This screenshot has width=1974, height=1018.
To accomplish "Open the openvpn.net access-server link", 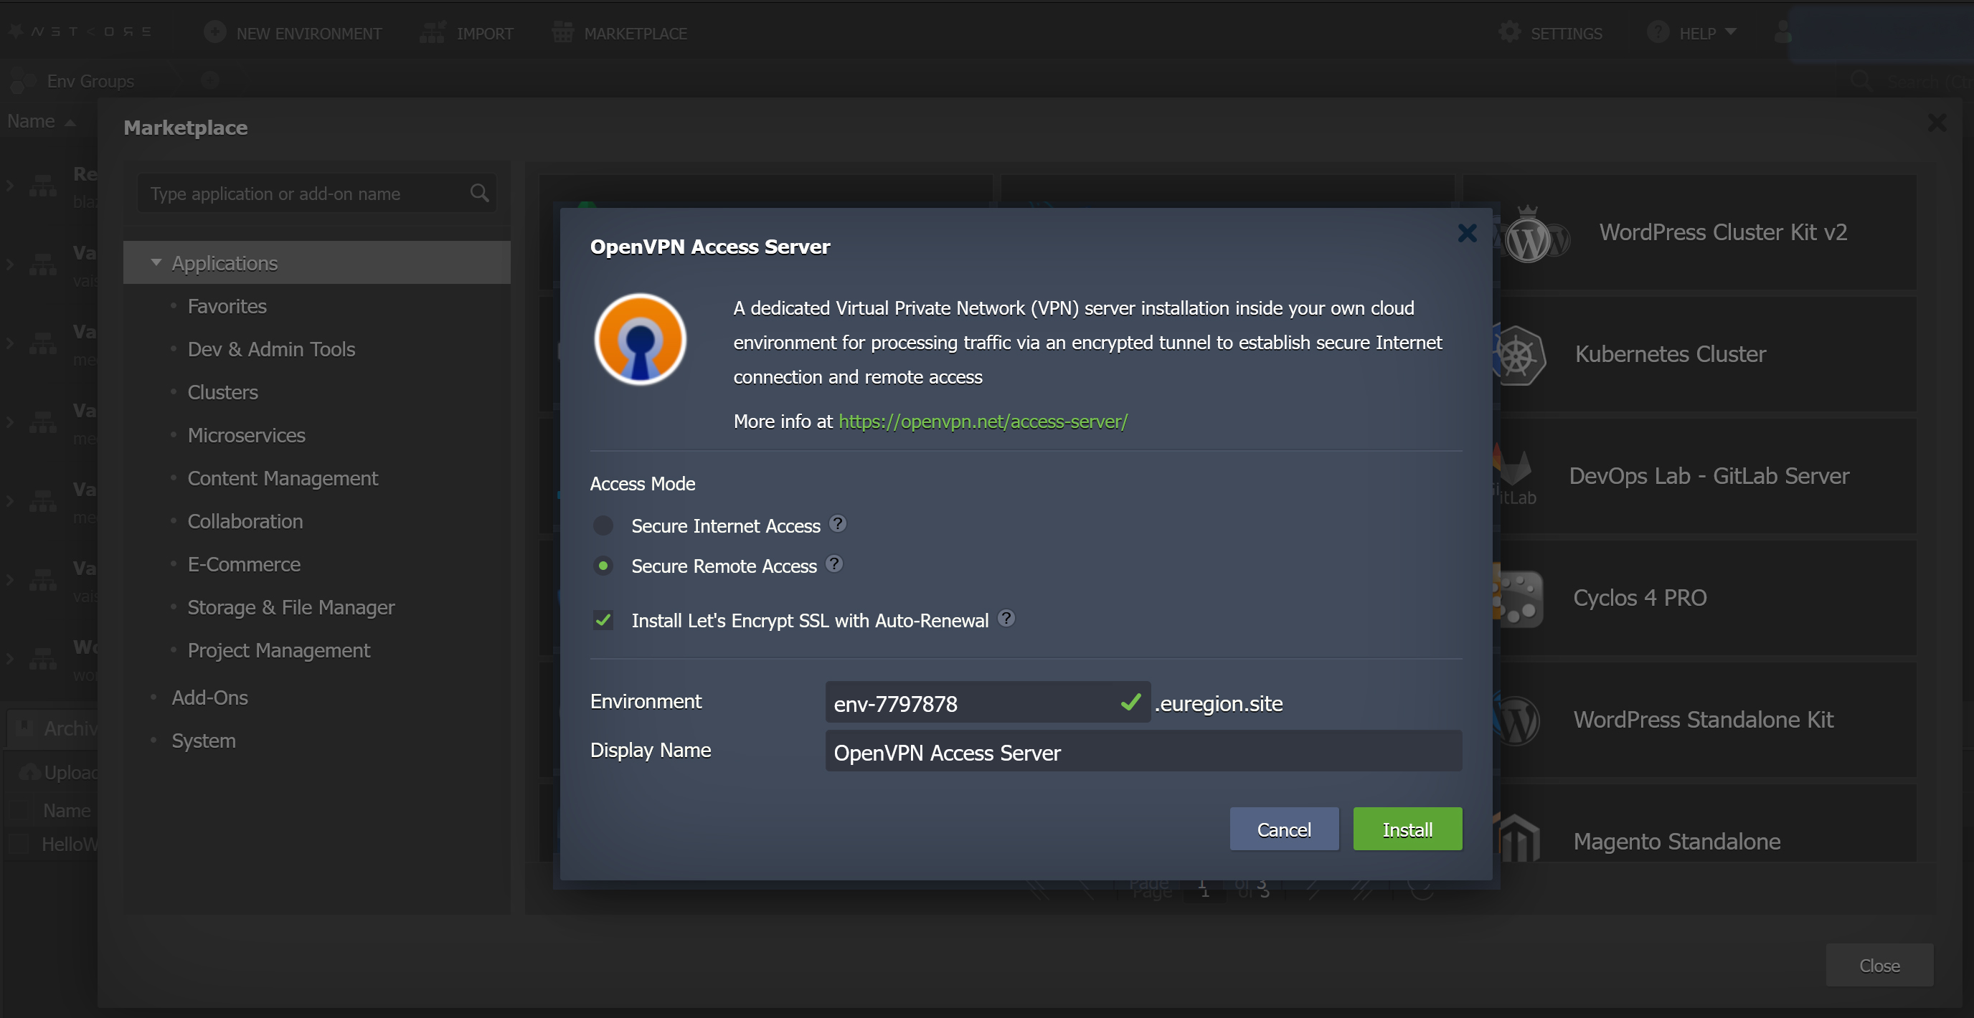I will pyautogui.click(x=983, y=422).
